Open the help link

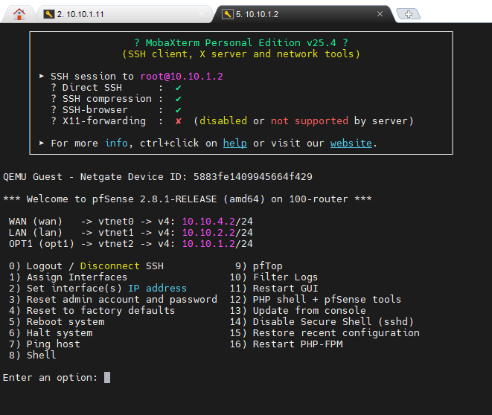point(234,144)
